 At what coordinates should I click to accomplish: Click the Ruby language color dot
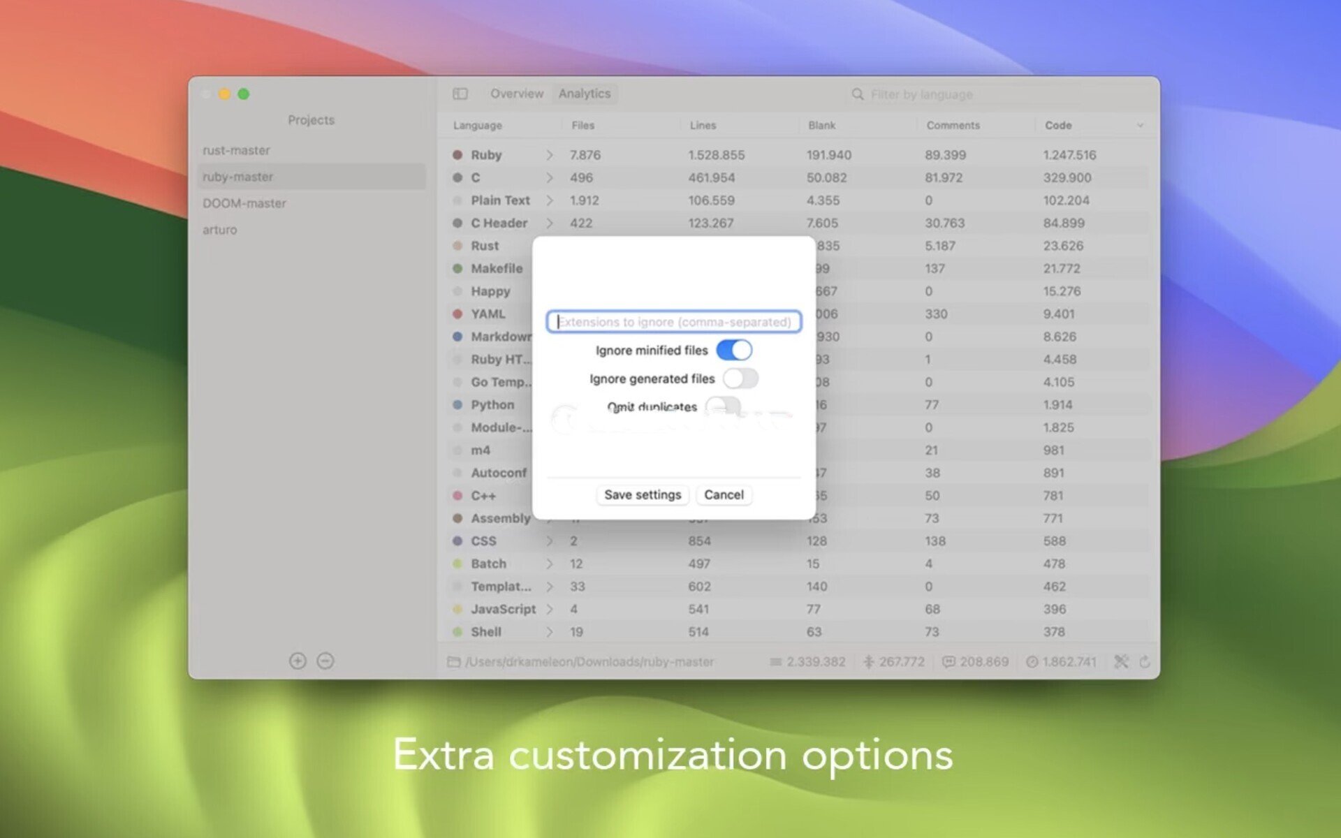coord(457,155)
